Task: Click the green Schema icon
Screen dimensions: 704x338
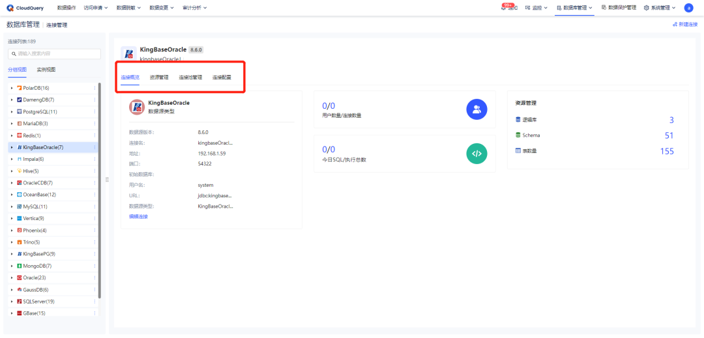Action: pyautogui.click(x=518, y=135)
